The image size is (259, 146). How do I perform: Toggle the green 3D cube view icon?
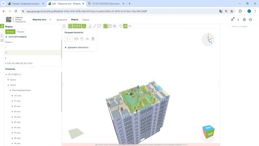click(x=75, y=26)
